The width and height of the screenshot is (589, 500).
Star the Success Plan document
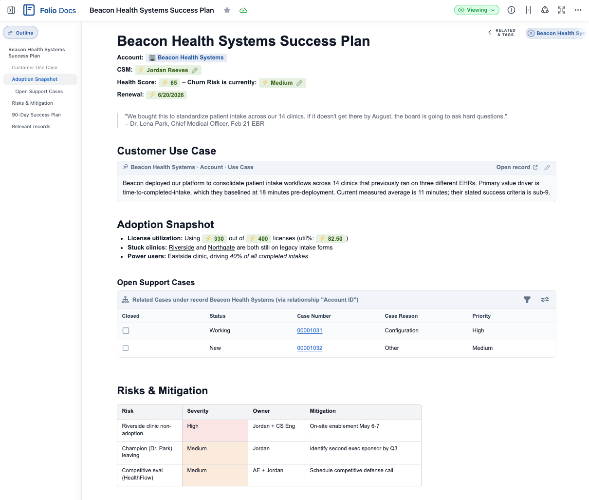(227, 10)
